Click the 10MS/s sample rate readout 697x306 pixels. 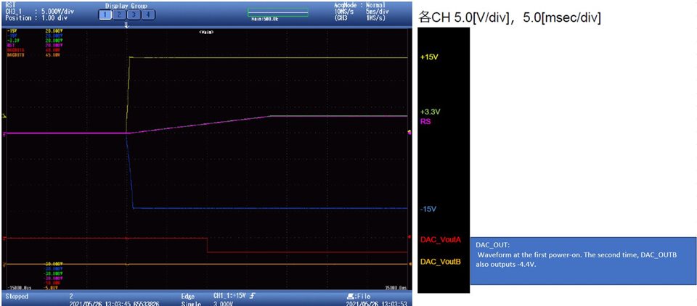tap(345, 12)
